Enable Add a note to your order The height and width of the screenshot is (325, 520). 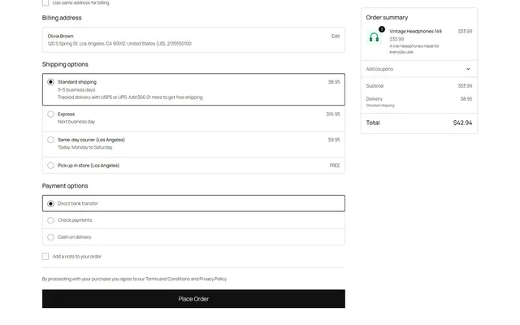click(45, 257)
